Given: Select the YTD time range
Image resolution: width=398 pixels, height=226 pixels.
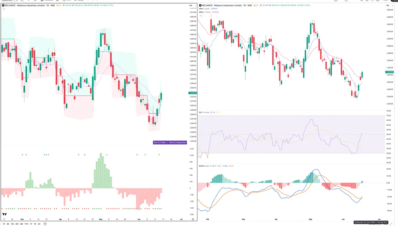Looking at the screenshot, I should click(x=26, y=224).
